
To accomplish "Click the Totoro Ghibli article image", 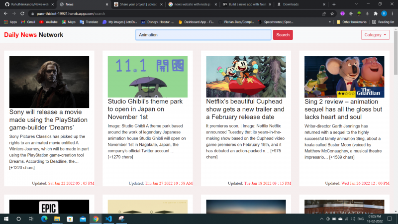I will click(147, 77).
